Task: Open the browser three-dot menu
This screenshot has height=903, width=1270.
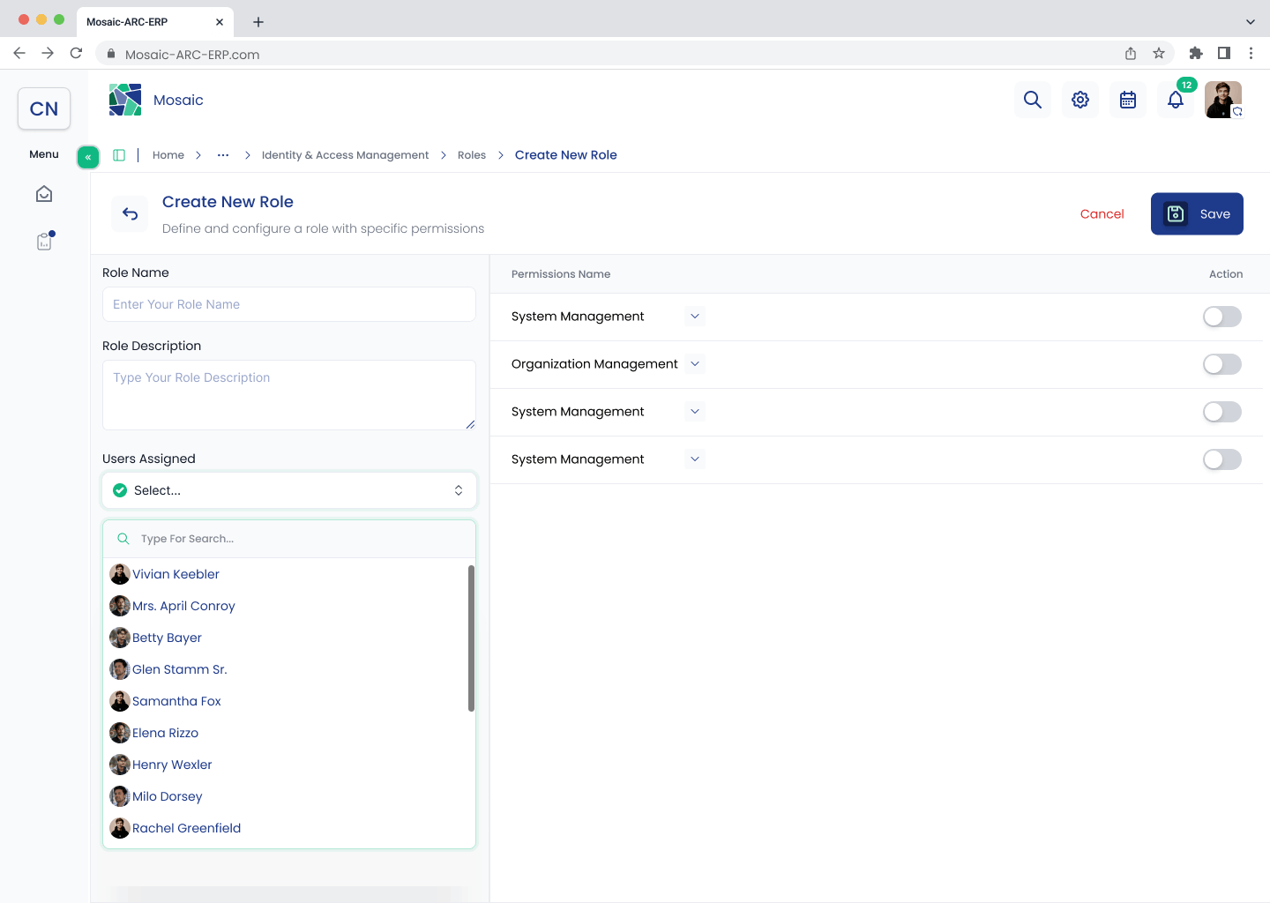Action: click(x=1251, y=53)
